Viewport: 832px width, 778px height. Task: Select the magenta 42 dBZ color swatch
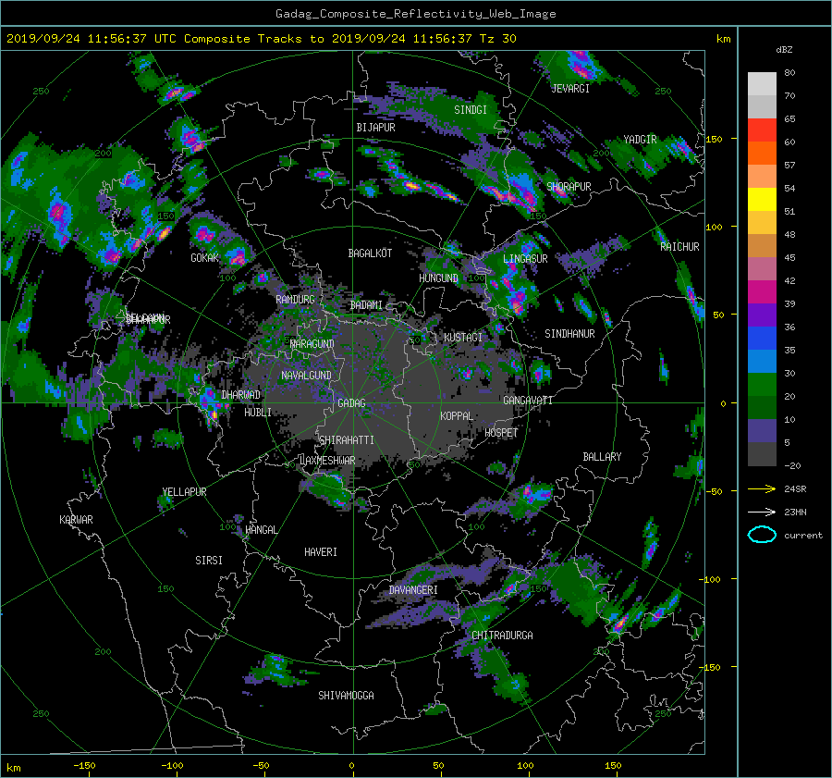pos(762,291)
